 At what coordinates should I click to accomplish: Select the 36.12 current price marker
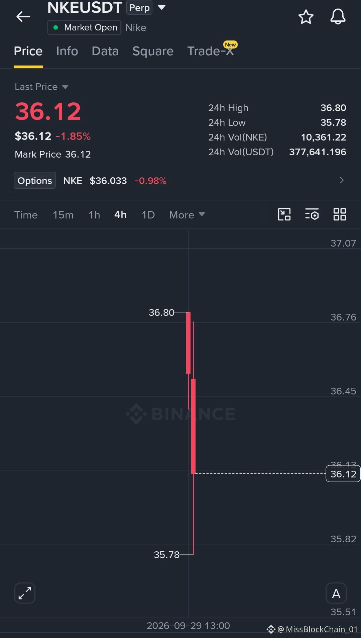click(343, 474)
